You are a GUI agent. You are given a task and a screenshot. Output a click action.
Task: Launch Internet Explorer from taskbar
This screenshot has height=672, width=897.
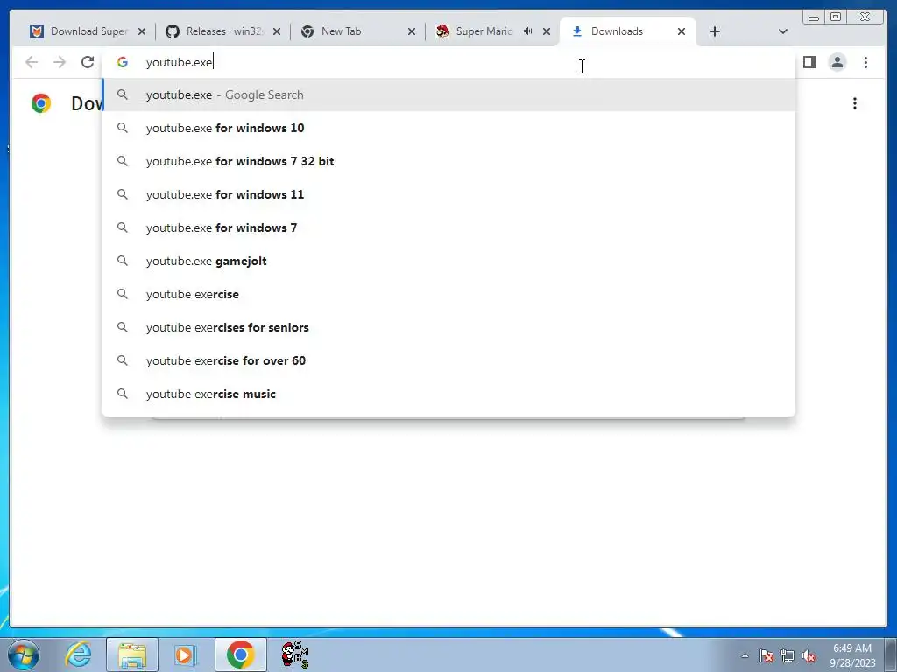click(78, 654)
